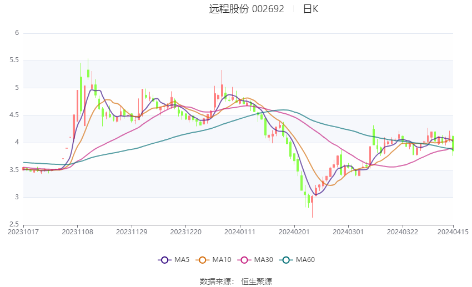
Task: Select the 20240415 end date label
Action: (453, 232)
